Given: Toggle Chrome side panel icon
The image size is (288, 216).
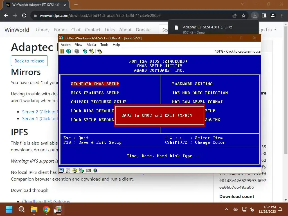Looking at the screenshot, I should pos(264,16).
